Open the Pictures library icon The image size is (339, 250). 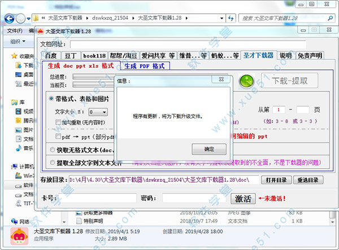coord(19,130)
